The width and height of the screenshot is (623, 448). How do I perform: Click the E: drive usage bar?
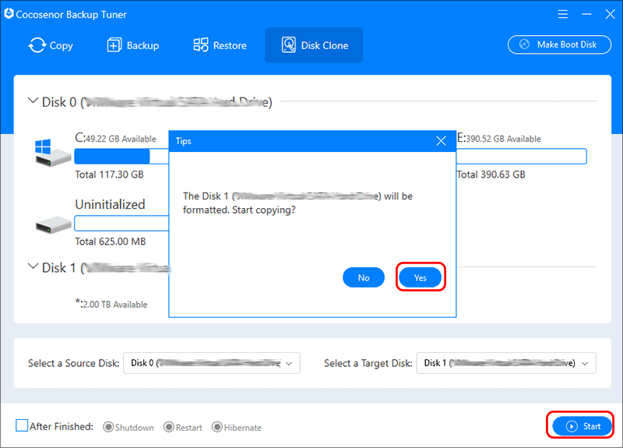521,157
